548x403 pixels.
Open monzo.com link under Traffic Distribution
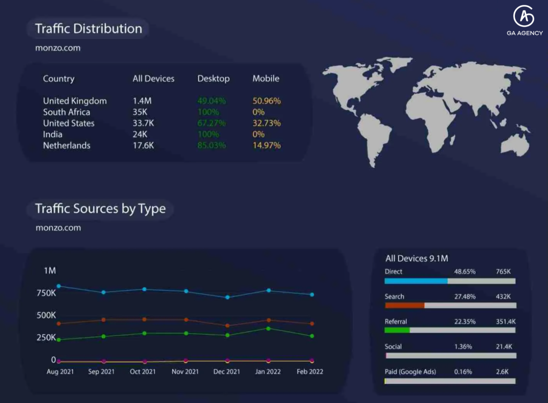[58, 48]
